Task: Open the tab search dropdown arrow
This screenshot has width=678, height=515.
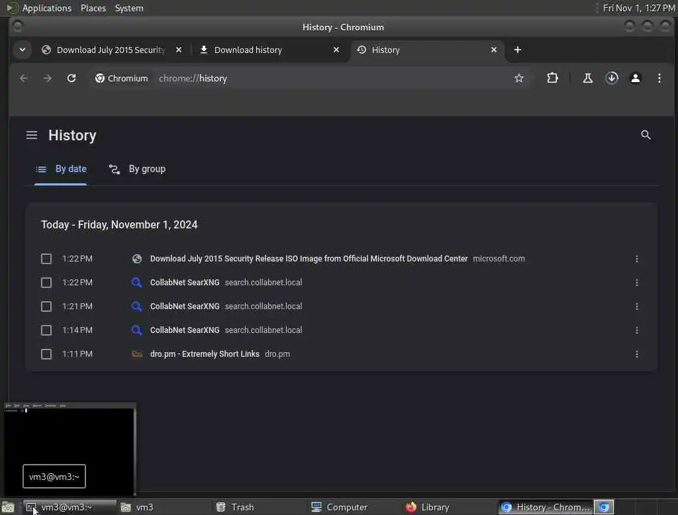Action: click(23, 50)
